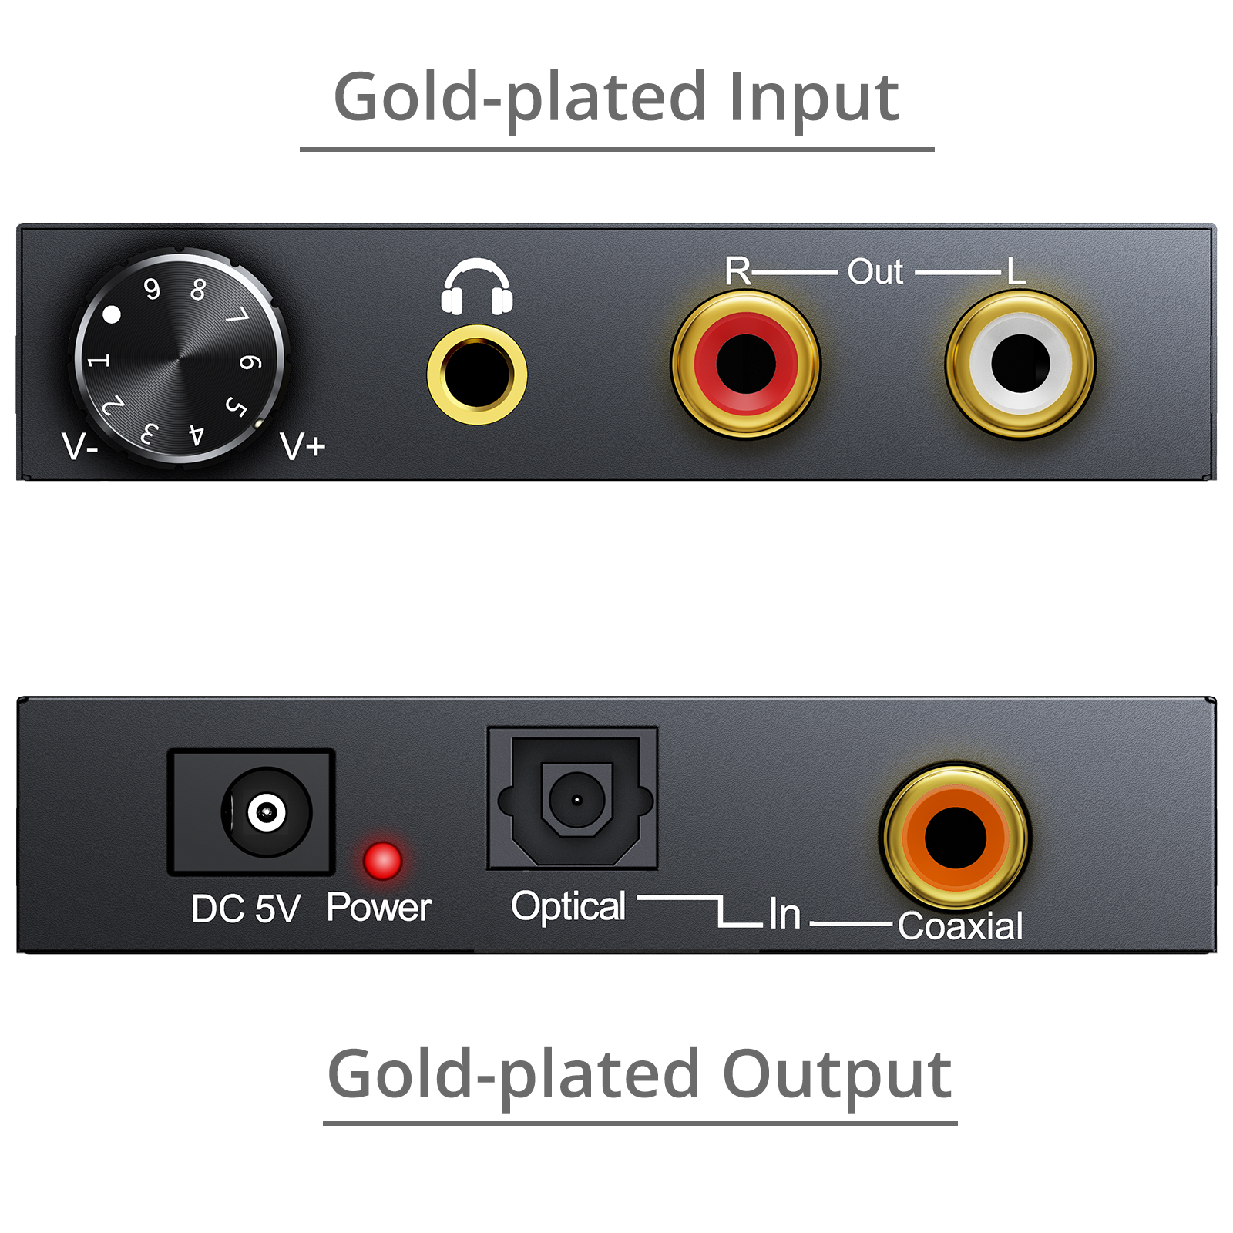Click the V+ volume label
This screenshot has height=1233, width=1233.
(303, 446)
